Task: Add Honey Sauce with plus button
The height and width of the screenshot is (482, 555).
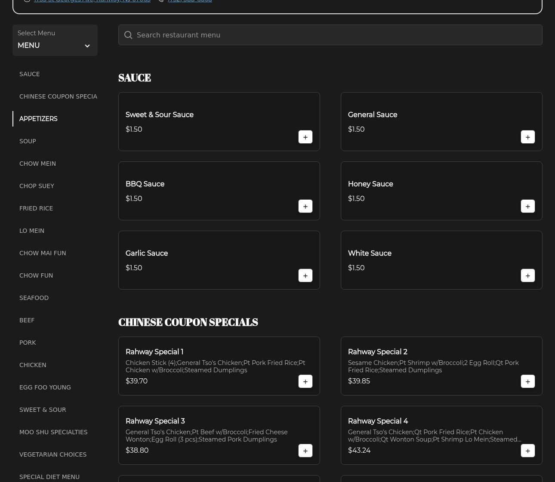Action: click(527, 206)
